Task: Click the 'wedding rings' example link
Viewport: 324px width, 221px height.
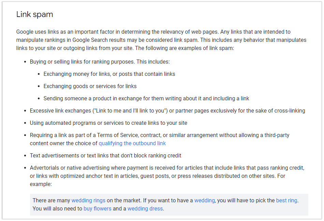Action: pyautogui.click(x=88, y=200)
